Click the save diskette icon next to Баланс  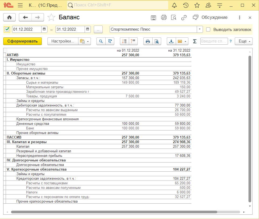[x=153, y=17]
